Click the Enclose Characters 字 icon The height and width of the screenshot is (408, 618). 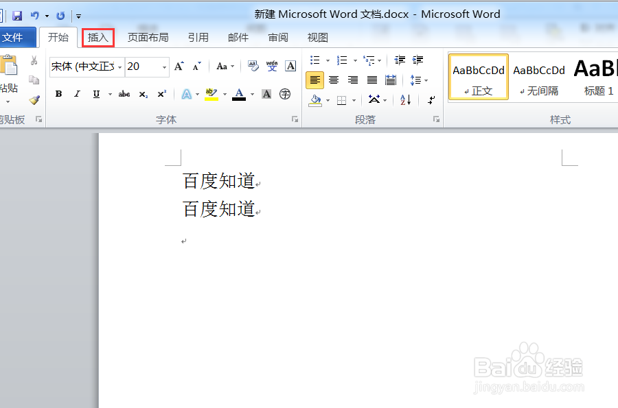click(285, 94)
